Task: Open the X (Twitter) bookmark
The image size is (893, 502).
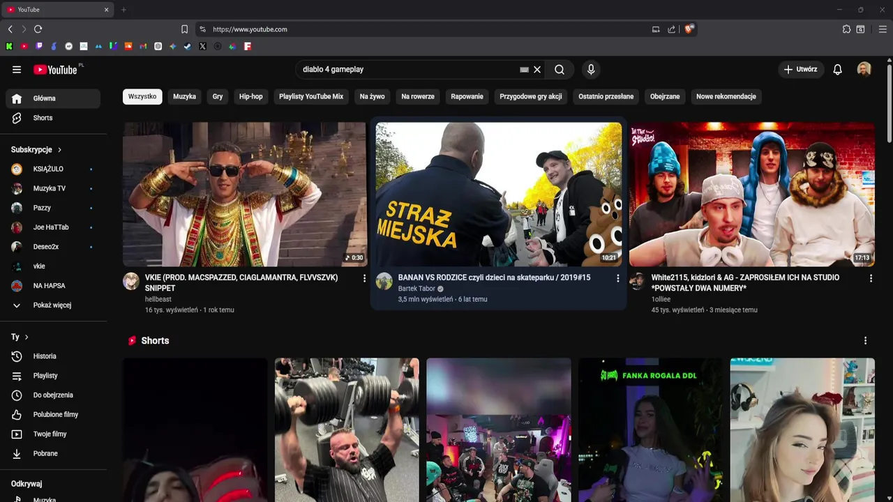Action: pyautogui.click(x=202, y=47)
